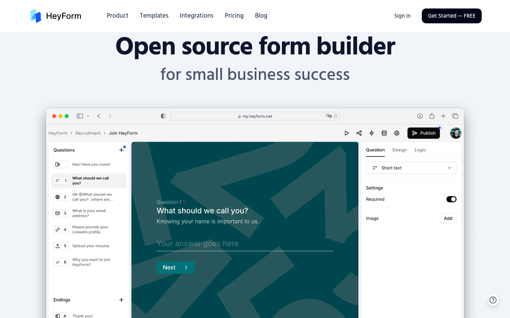Select the 'Hey! Here you come!' welcome item

[x=89, y=164]
